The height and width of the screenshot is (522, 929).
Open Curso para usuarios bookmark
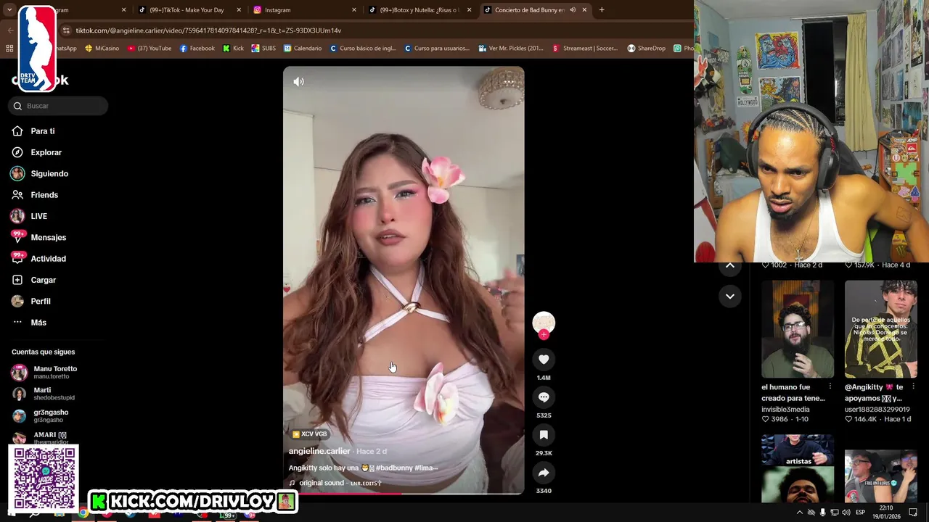[437, 49]
